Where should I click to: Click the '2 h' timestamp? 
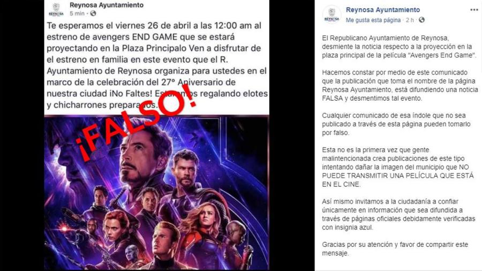pos(410,20)
